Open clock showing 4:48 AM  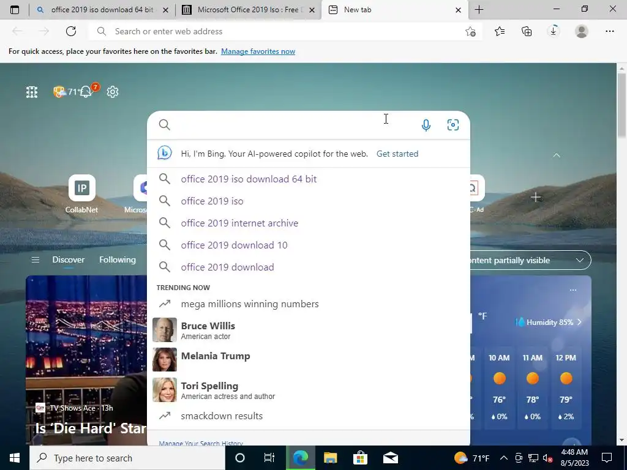click(x=574, y=458)
